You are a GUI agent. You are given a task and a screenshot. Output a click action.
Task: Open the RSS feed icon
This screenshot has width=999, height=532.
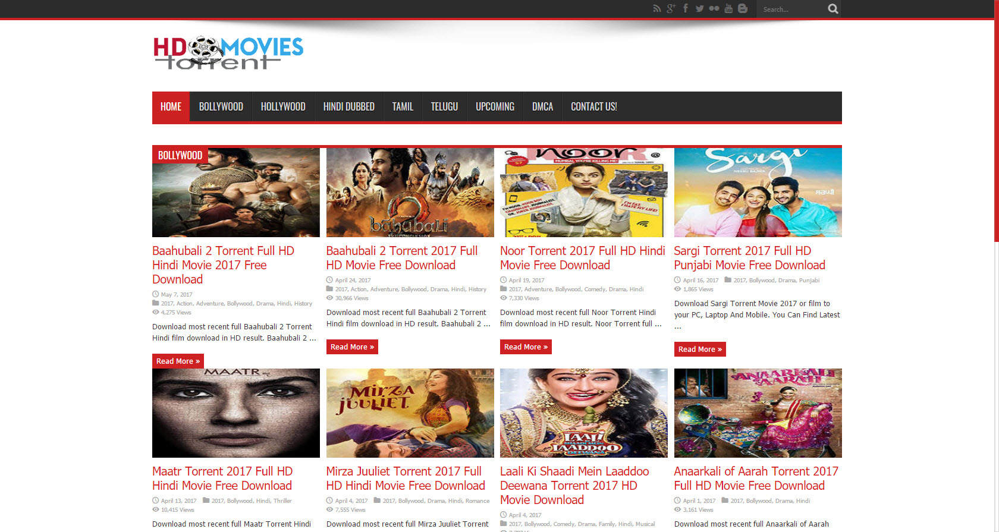[656, 9]
